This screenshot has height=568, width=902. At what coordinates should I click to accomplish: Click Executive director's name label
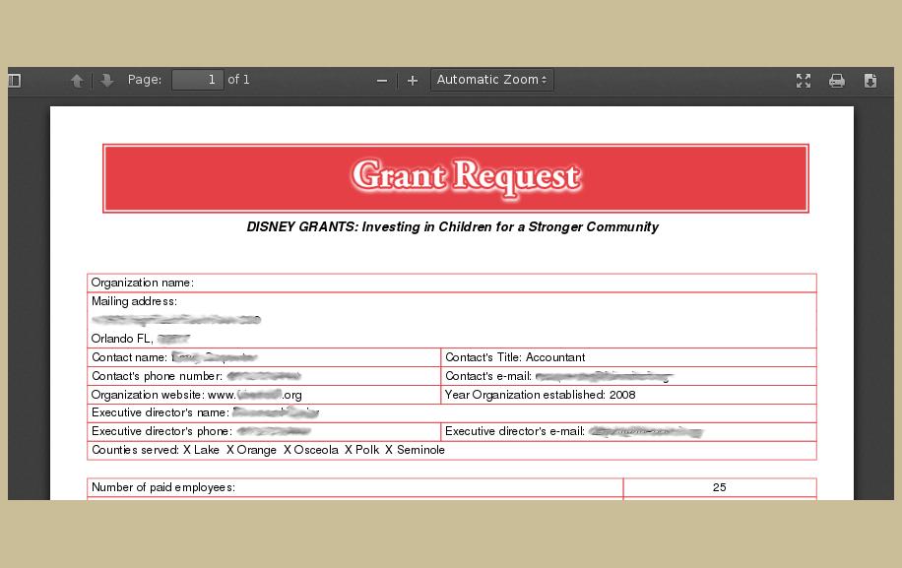[161, 412]
